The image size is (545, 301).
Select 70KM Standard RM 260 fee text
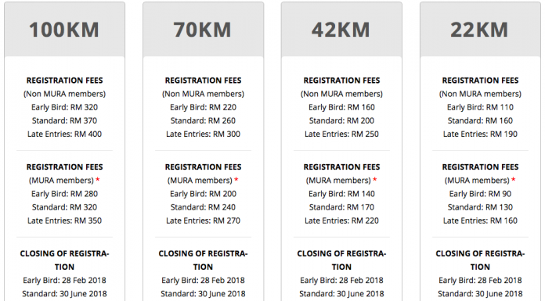coord(203,121)
